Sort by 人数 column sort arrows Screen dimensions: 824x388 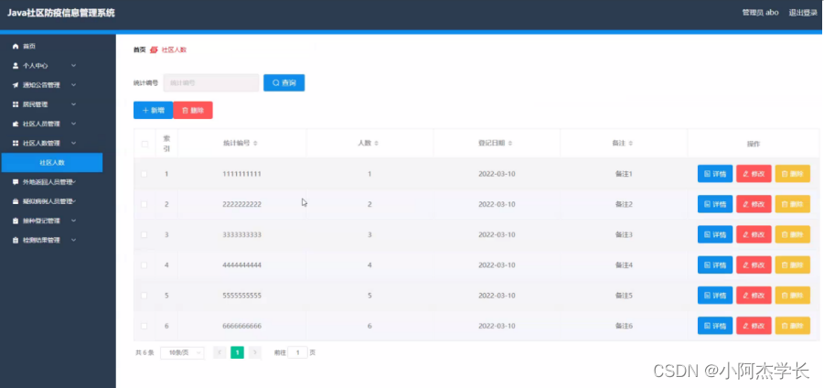(x=376, y=144)
